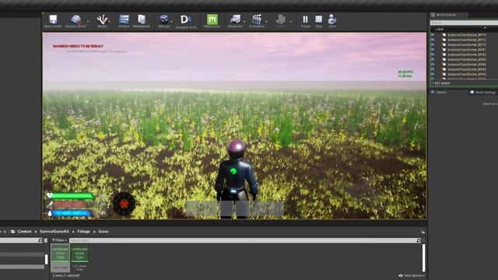Select the highlighted Landscape Grass Type asset

click(60, 257)
